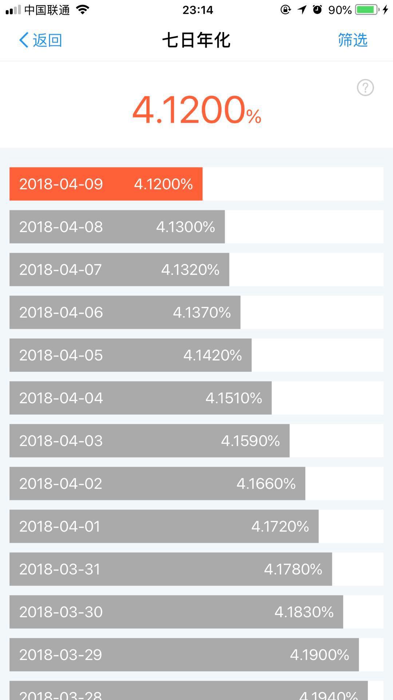Tap the help question mark icon
The width and height of the screenshot is (393, 700).
(x=365, y=87)
